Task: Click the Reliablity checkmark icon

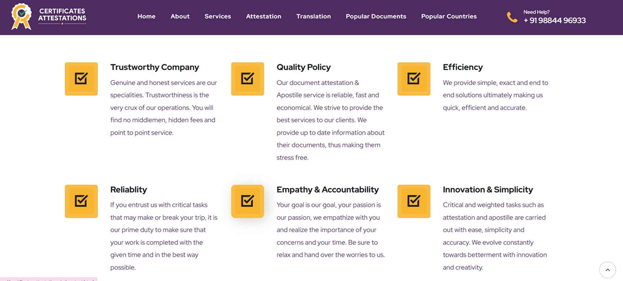Action: pos(81,201)
